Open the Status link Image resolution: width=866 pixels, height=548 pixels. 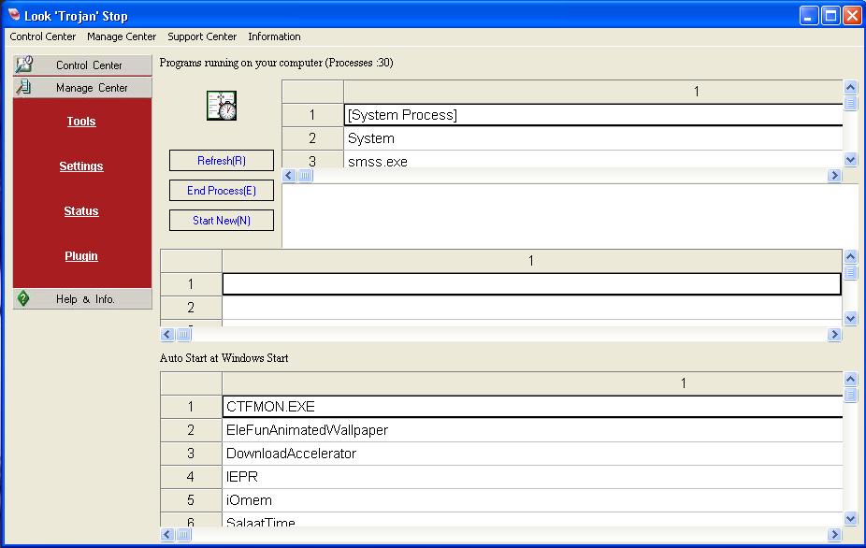[x=81, y=211]
